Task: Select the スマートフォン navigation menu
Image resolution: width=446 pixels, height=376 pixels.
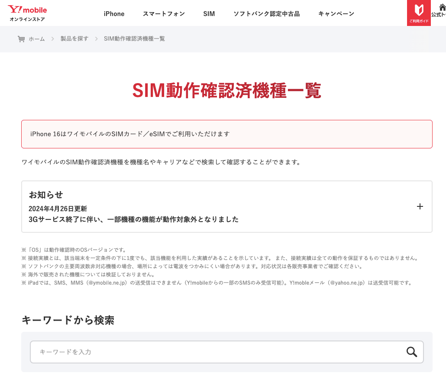Action: coord(164,13)
